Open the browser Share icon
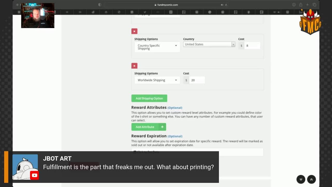Screen dimensions: 332x187 (301, 5)
